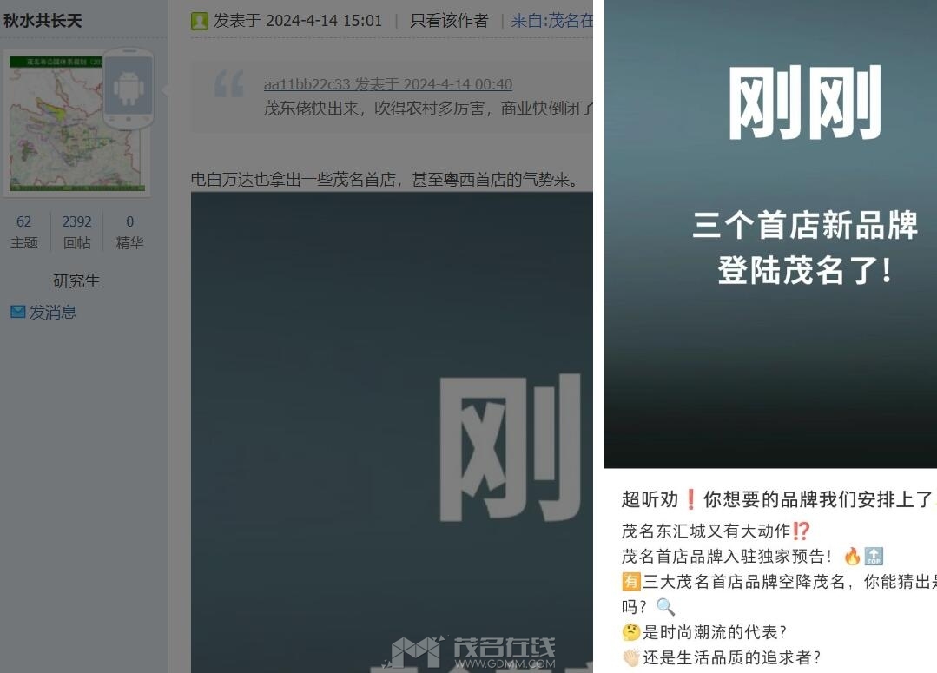Select the line 是时尚潮流的代表?
The width and height of the screenshot is (937, 673).
[704, 632]
